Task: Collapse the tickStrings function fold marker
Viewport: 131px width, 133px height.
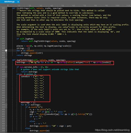Action: pos(6,8)
